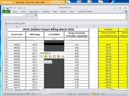Screen dimensions: 129x96
Task: Open Customize Quick Access Toolbar dropdown
Action: coord(24,8)
